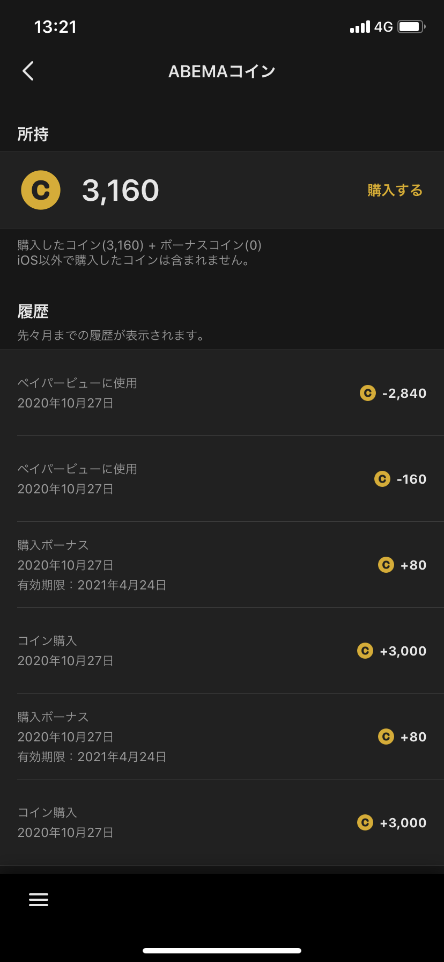
Task: Tap the 購入する purchase button
Action: click(x=395, y=190)
